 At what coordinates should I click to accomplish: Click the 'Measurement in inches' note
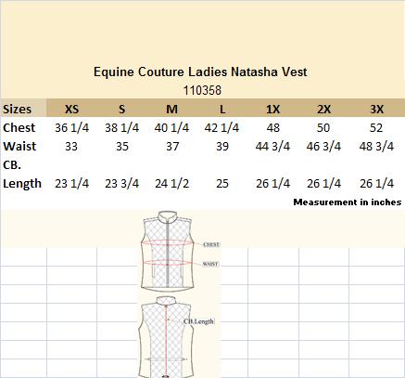(x=348, y=202)
